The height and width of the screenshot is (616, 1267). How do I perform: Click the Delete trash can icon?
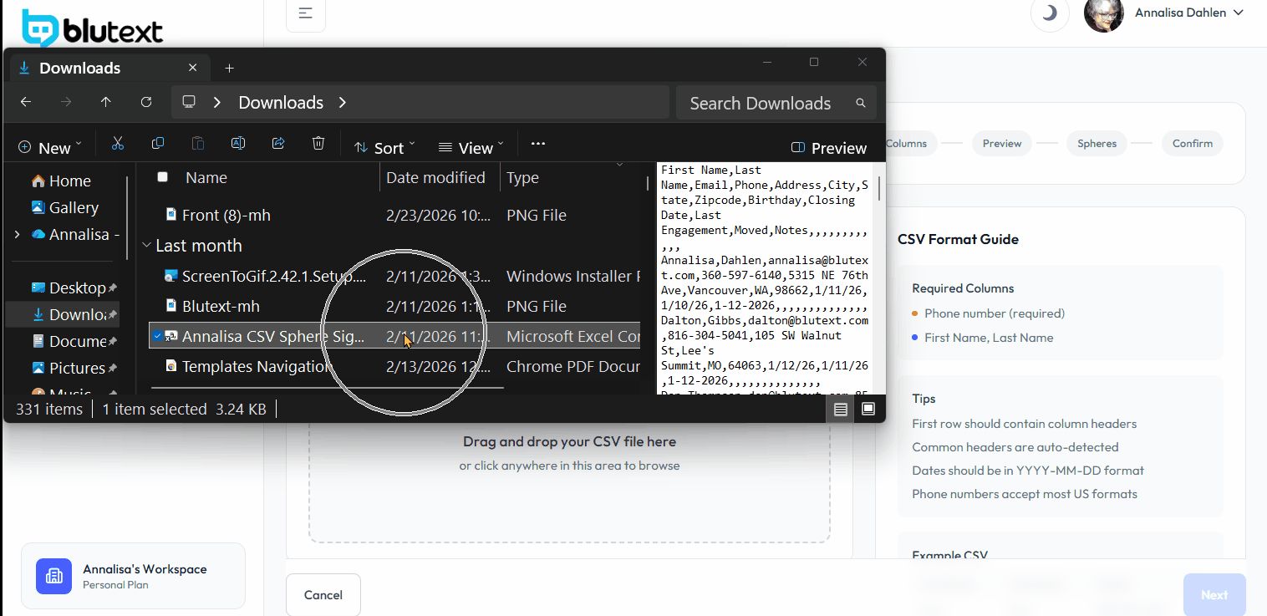[318, 144]
